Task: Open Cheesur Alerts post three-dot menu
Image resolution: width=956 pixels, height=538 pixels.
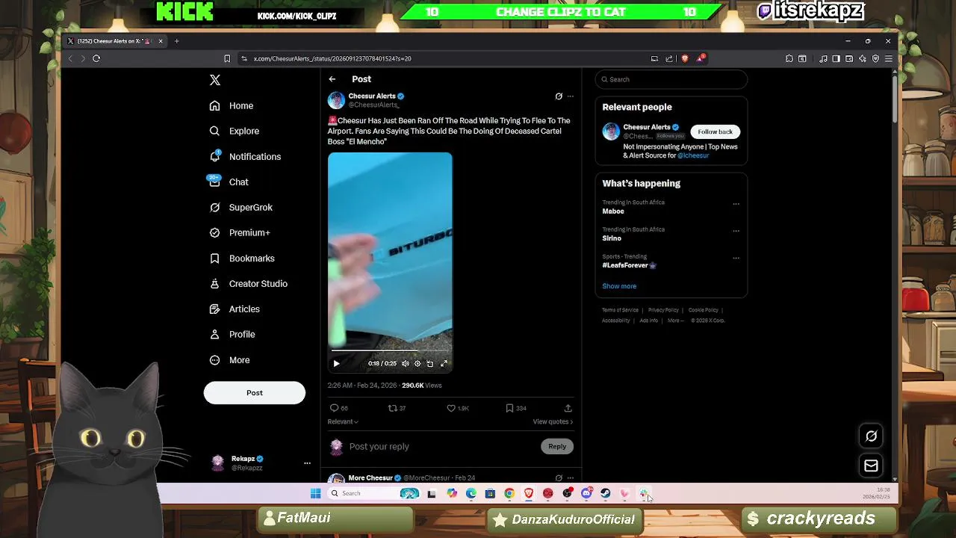Action: coord(571,96)
